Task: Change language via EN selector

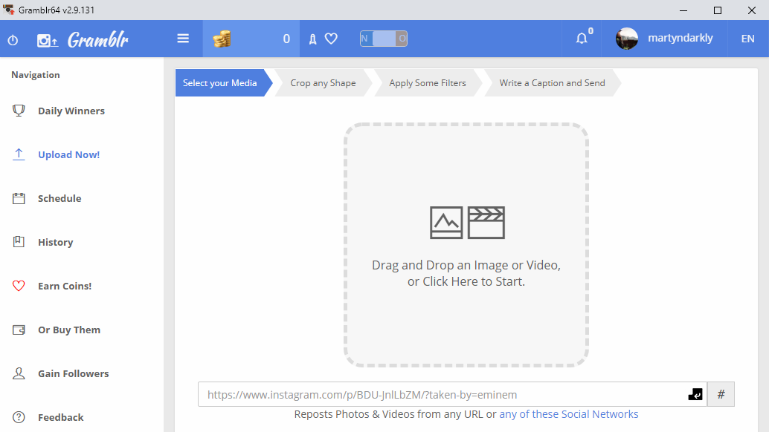Action: [x=747, y=39]
